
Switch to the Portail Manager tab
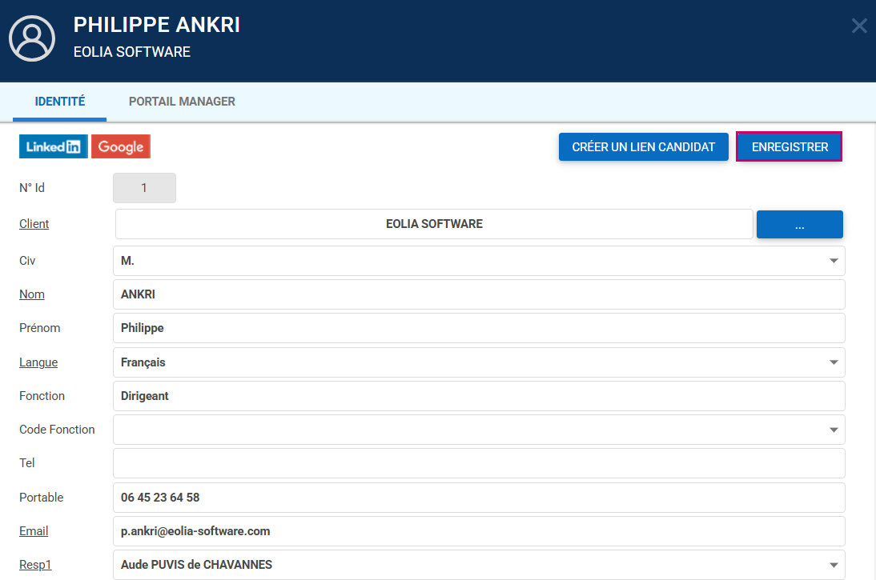[182, 102]
